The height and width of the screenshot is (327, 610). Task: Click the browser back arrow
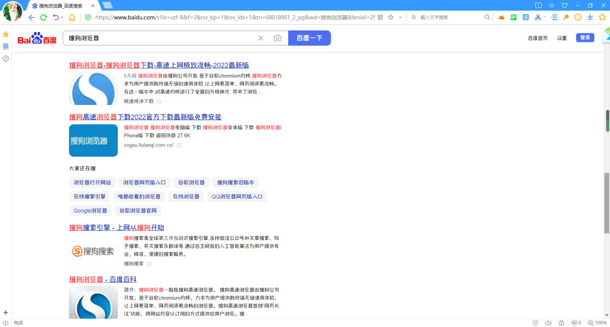pyautogui.click(x=32, y=17)
